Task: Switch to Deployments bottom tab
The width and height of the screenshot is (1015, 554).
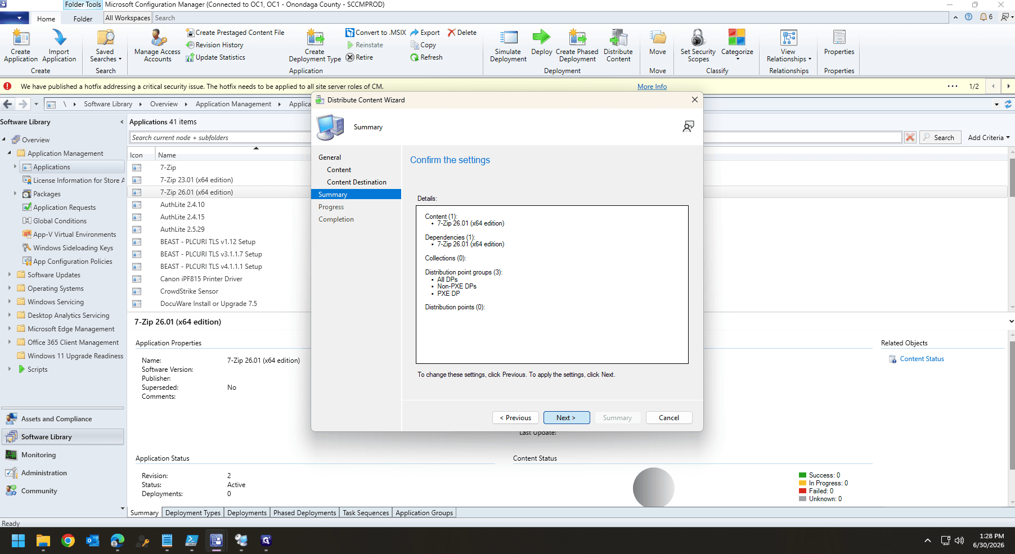Action: [x=247, y=513]
